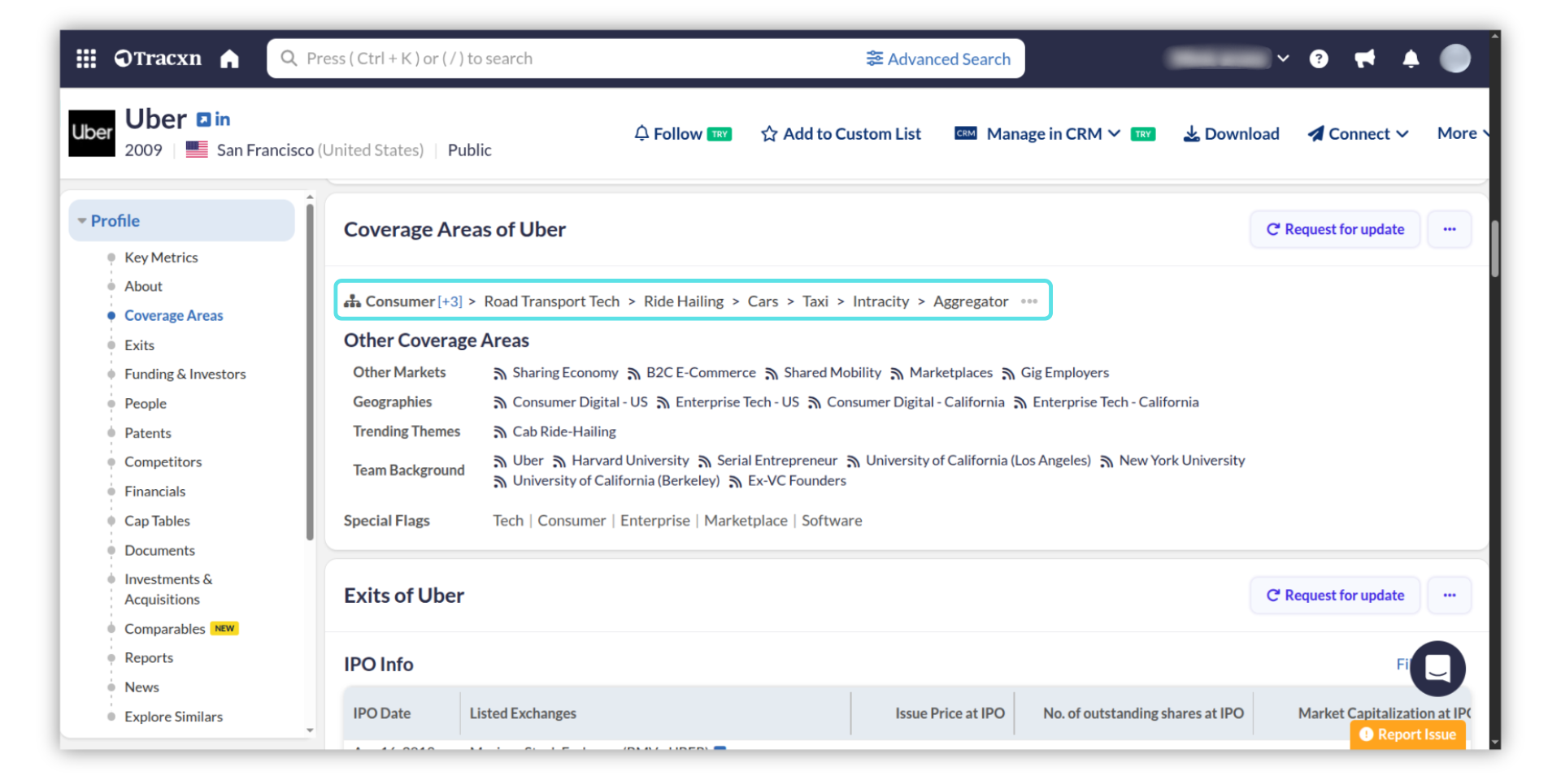This screenshot has height=780, width=1561.
Task: Collapse the Profile section
Action: 82,221
